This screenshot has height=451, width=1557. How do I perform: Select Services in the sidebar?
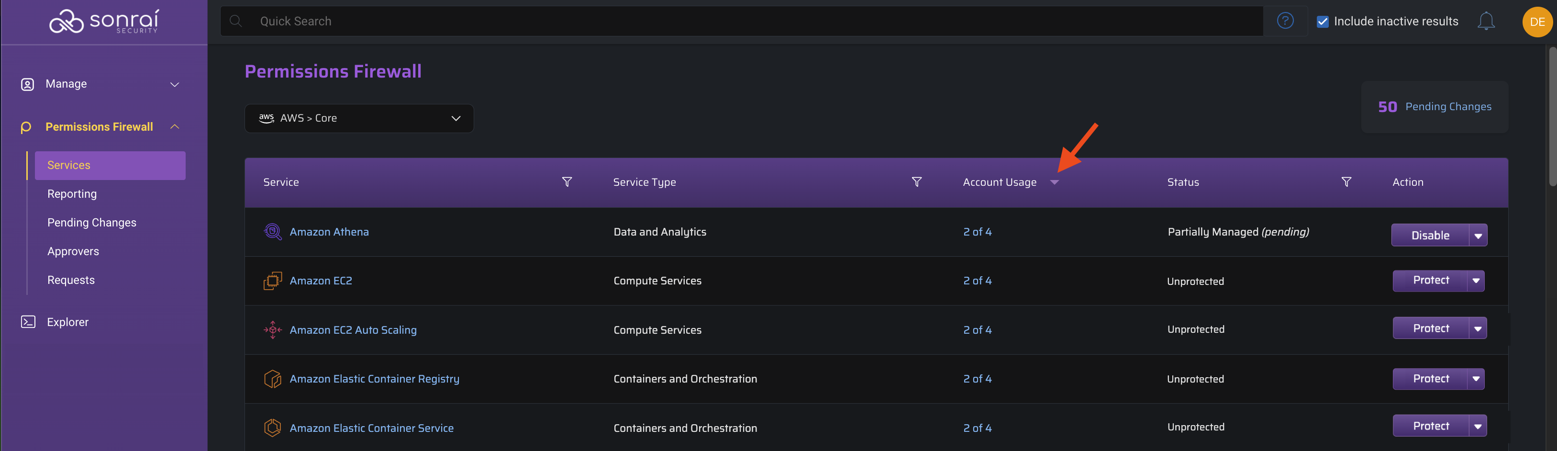(x=110, y=165)
